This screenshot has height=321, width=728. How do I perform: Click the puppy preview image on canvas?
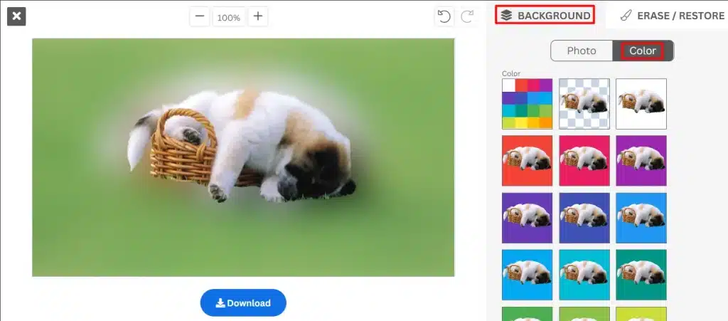tap(243, 157)
